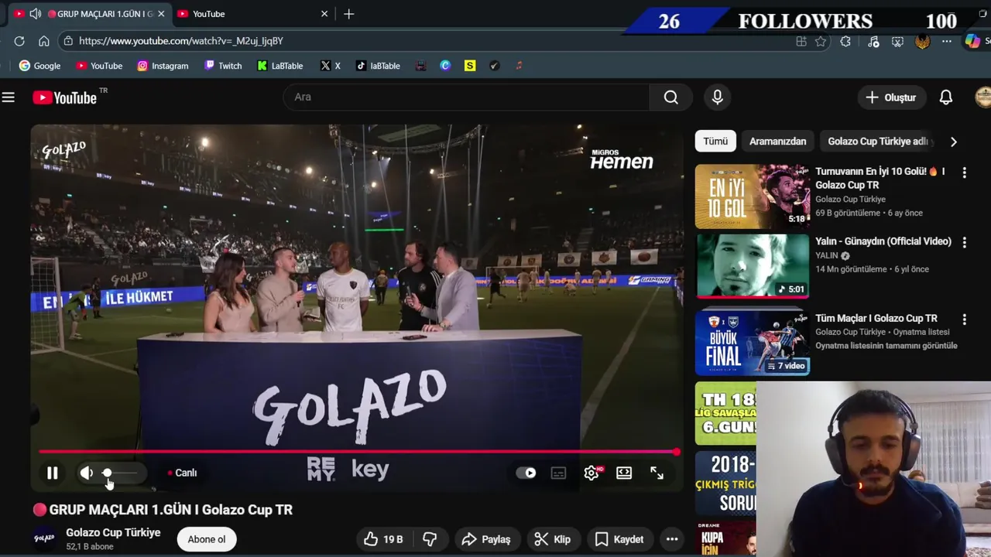Open the yellow S bookmark icon
991x557 pixels.
470,66
